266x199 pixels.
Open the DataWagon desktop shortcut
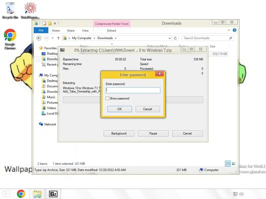click(30, 10)
